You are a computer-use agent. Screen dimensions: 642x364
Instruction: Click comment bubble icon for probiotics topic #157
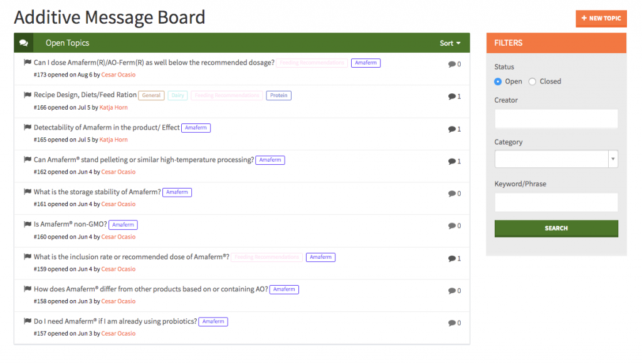pos(451,323)
